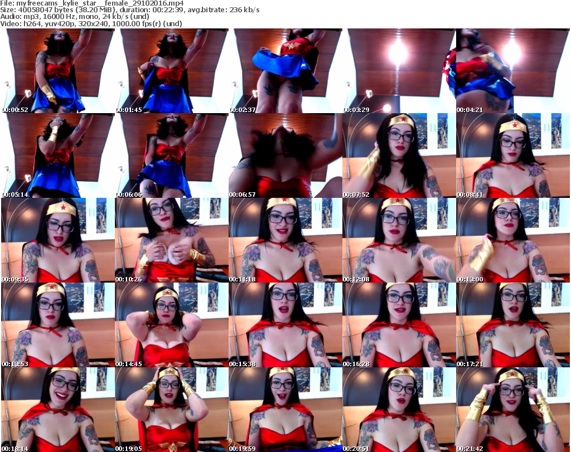571x452 pixels.
Task: Select the frame at 00:19:59
Action: coord(285,410)
